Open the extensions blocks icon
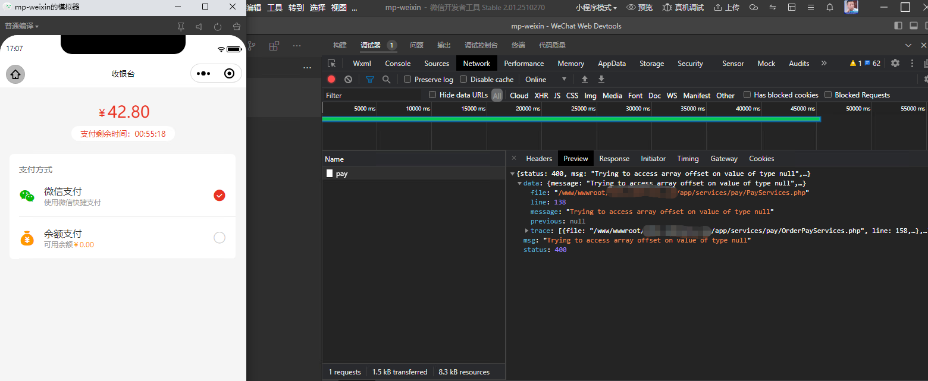Viewport: 928px width, 381px height. [x=274, y=46]
